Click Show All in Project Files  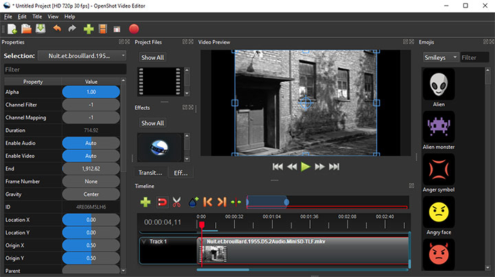click(152, 58)
